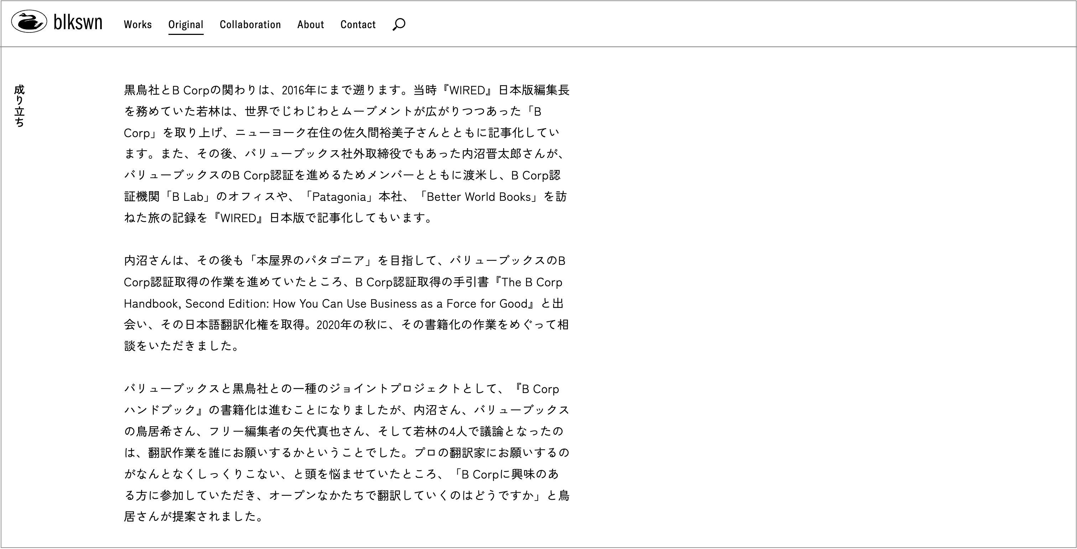Click the vertical 成り立ち section heading
This screenshot has width=1077, height=549.
(x=19, y=106)
